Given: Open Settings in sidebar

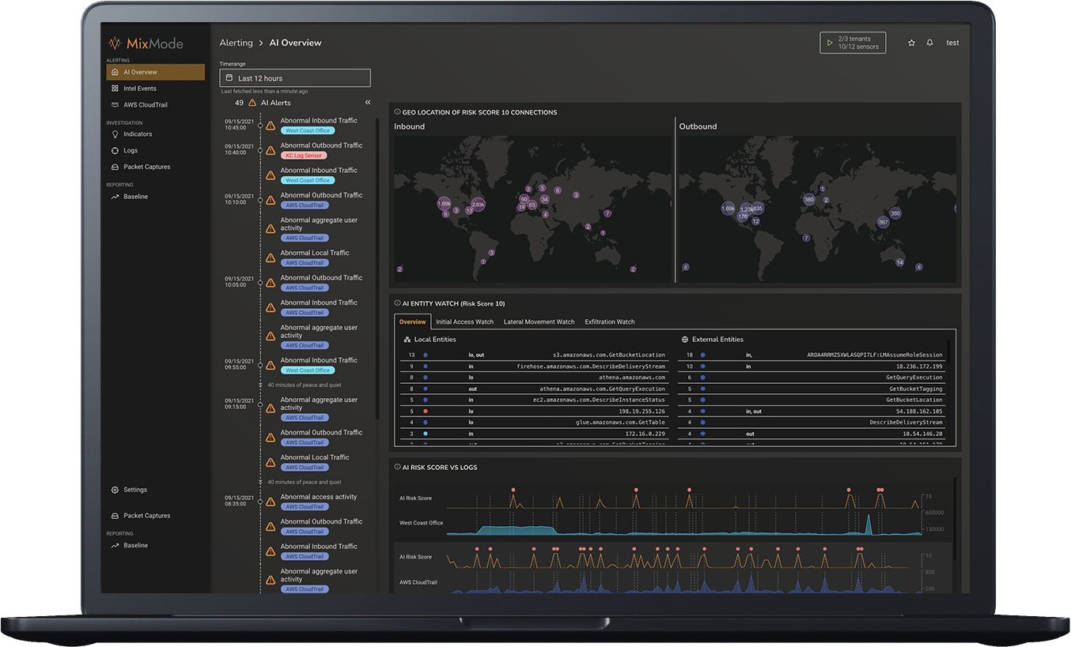Looking at the screenshot, I should pyautogui.click(x=135, y=490).
